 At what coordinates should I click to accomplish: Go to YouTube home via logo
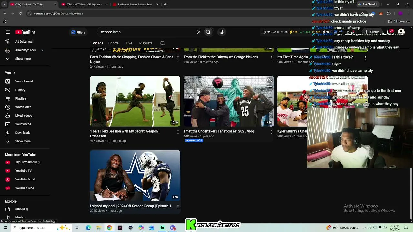(25, 32)
